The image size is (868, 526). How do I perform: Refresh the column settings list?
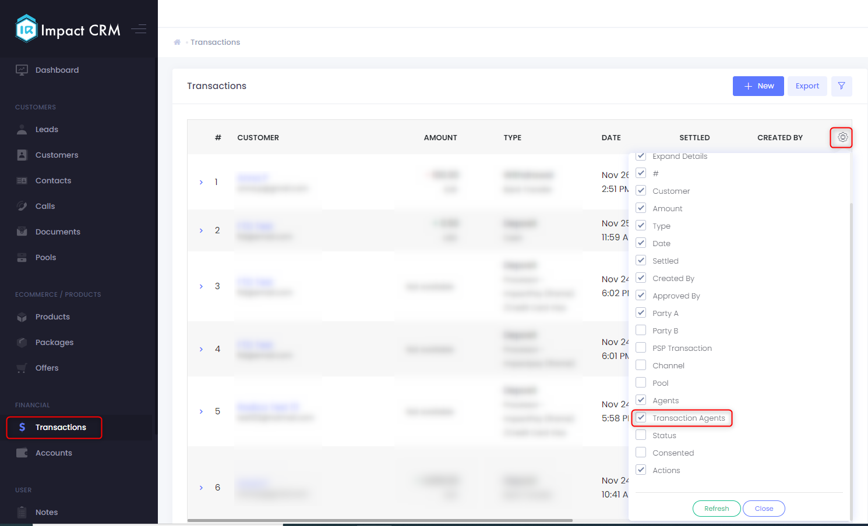[717, 508]
